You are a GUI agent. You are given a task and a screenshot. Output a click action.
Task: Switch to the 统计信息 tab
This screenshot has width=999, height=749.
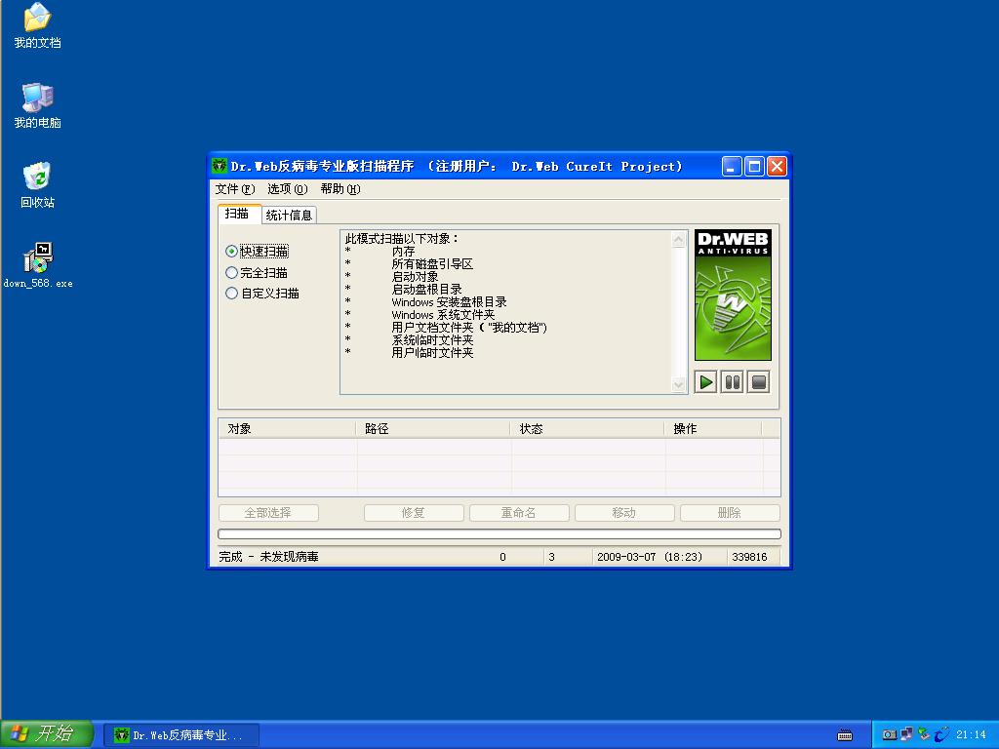pyautogui.click(x=289, y=216)
